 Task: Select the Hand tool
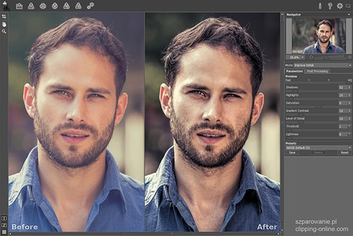pyautogui.click(x=4, y=24)
